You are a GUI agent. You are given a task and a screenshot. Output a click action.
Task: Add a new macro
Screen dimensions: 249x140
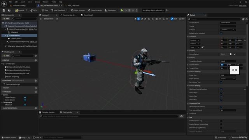coord(35,88)
